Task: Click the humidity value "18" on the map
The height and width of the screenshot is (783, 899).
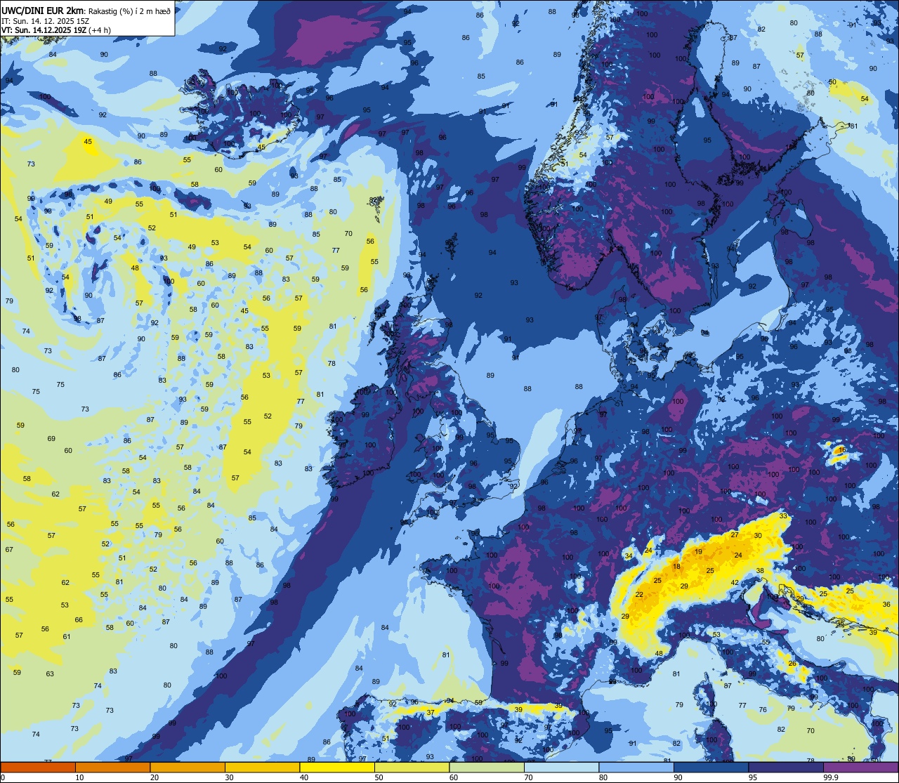Action: 677,567
